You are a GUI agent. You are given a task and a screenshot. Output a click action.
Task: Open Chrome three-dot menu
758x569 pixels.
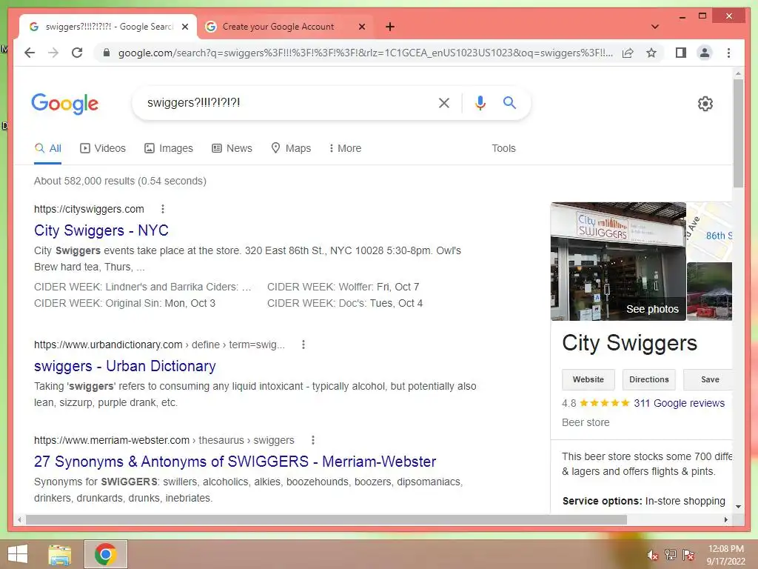click(x=728, y=53)
